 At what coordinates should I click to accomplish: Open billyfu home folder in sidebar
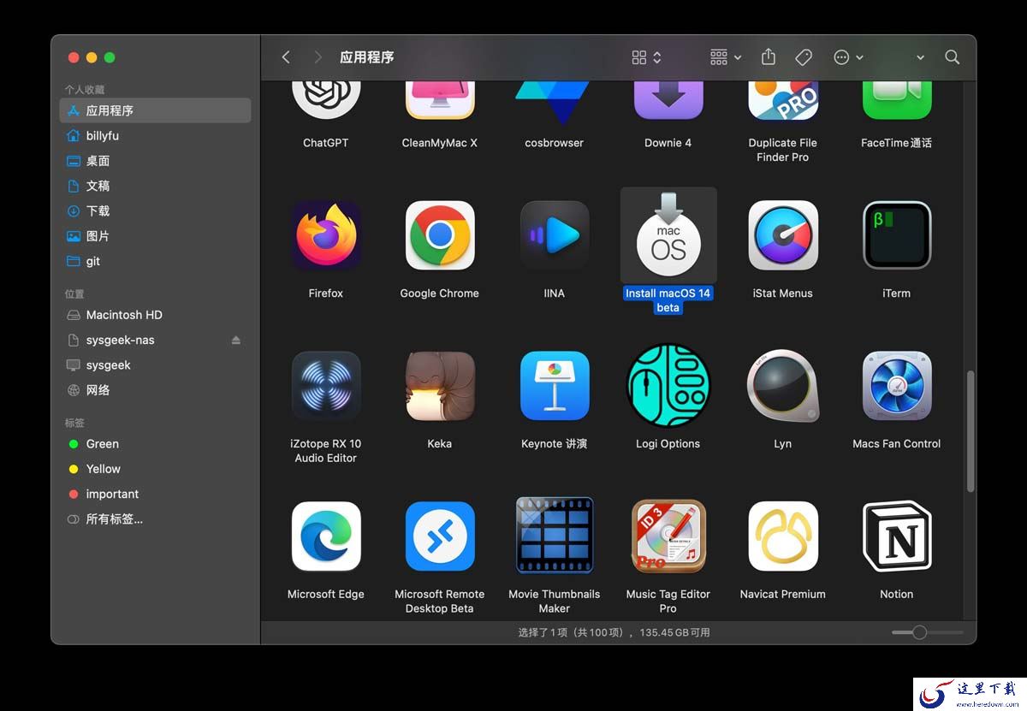pyautogui.click(x=155, y=135)
